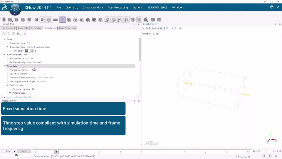Float the Project Tree panel
The height and width of the screenshot is (159, 282).
tap(135, 24)
